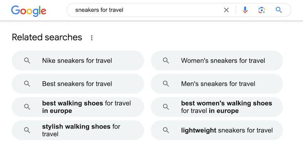Screen dimensions: 303x157
Task: Open best walking shoes for travel in europe
Action: pos(78,107)
